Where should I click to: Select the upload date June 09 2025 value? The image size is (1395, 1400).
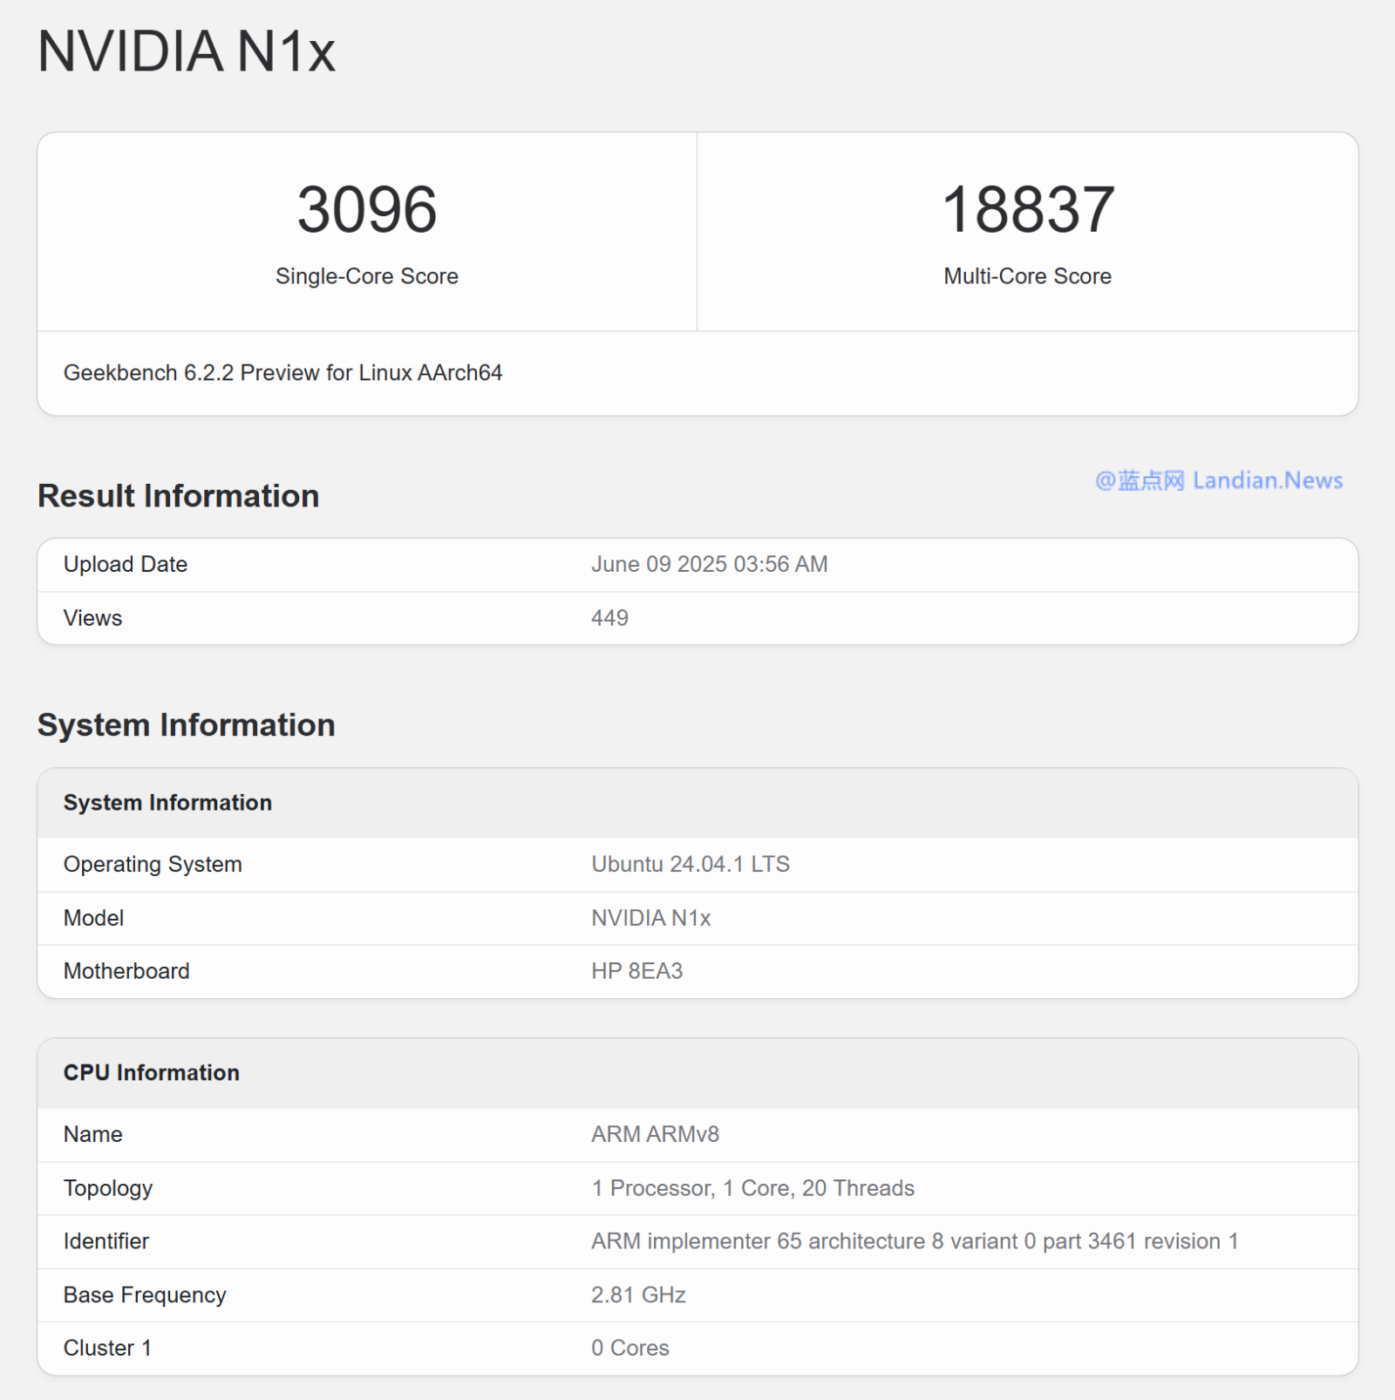[709, 565]
